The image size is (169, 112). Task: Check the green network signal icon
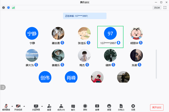point(13,8)
